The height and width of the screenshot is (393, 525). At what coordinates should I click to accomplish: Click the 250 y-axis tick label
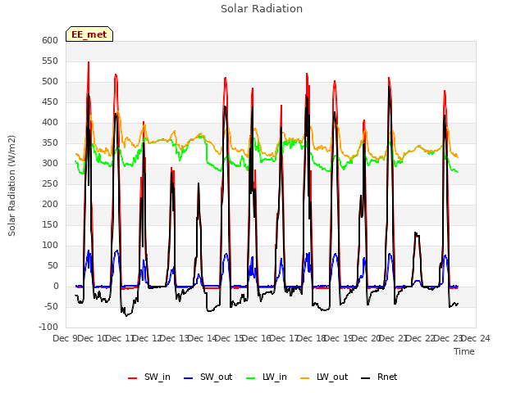pyautogui.click(x=50, y=183)
